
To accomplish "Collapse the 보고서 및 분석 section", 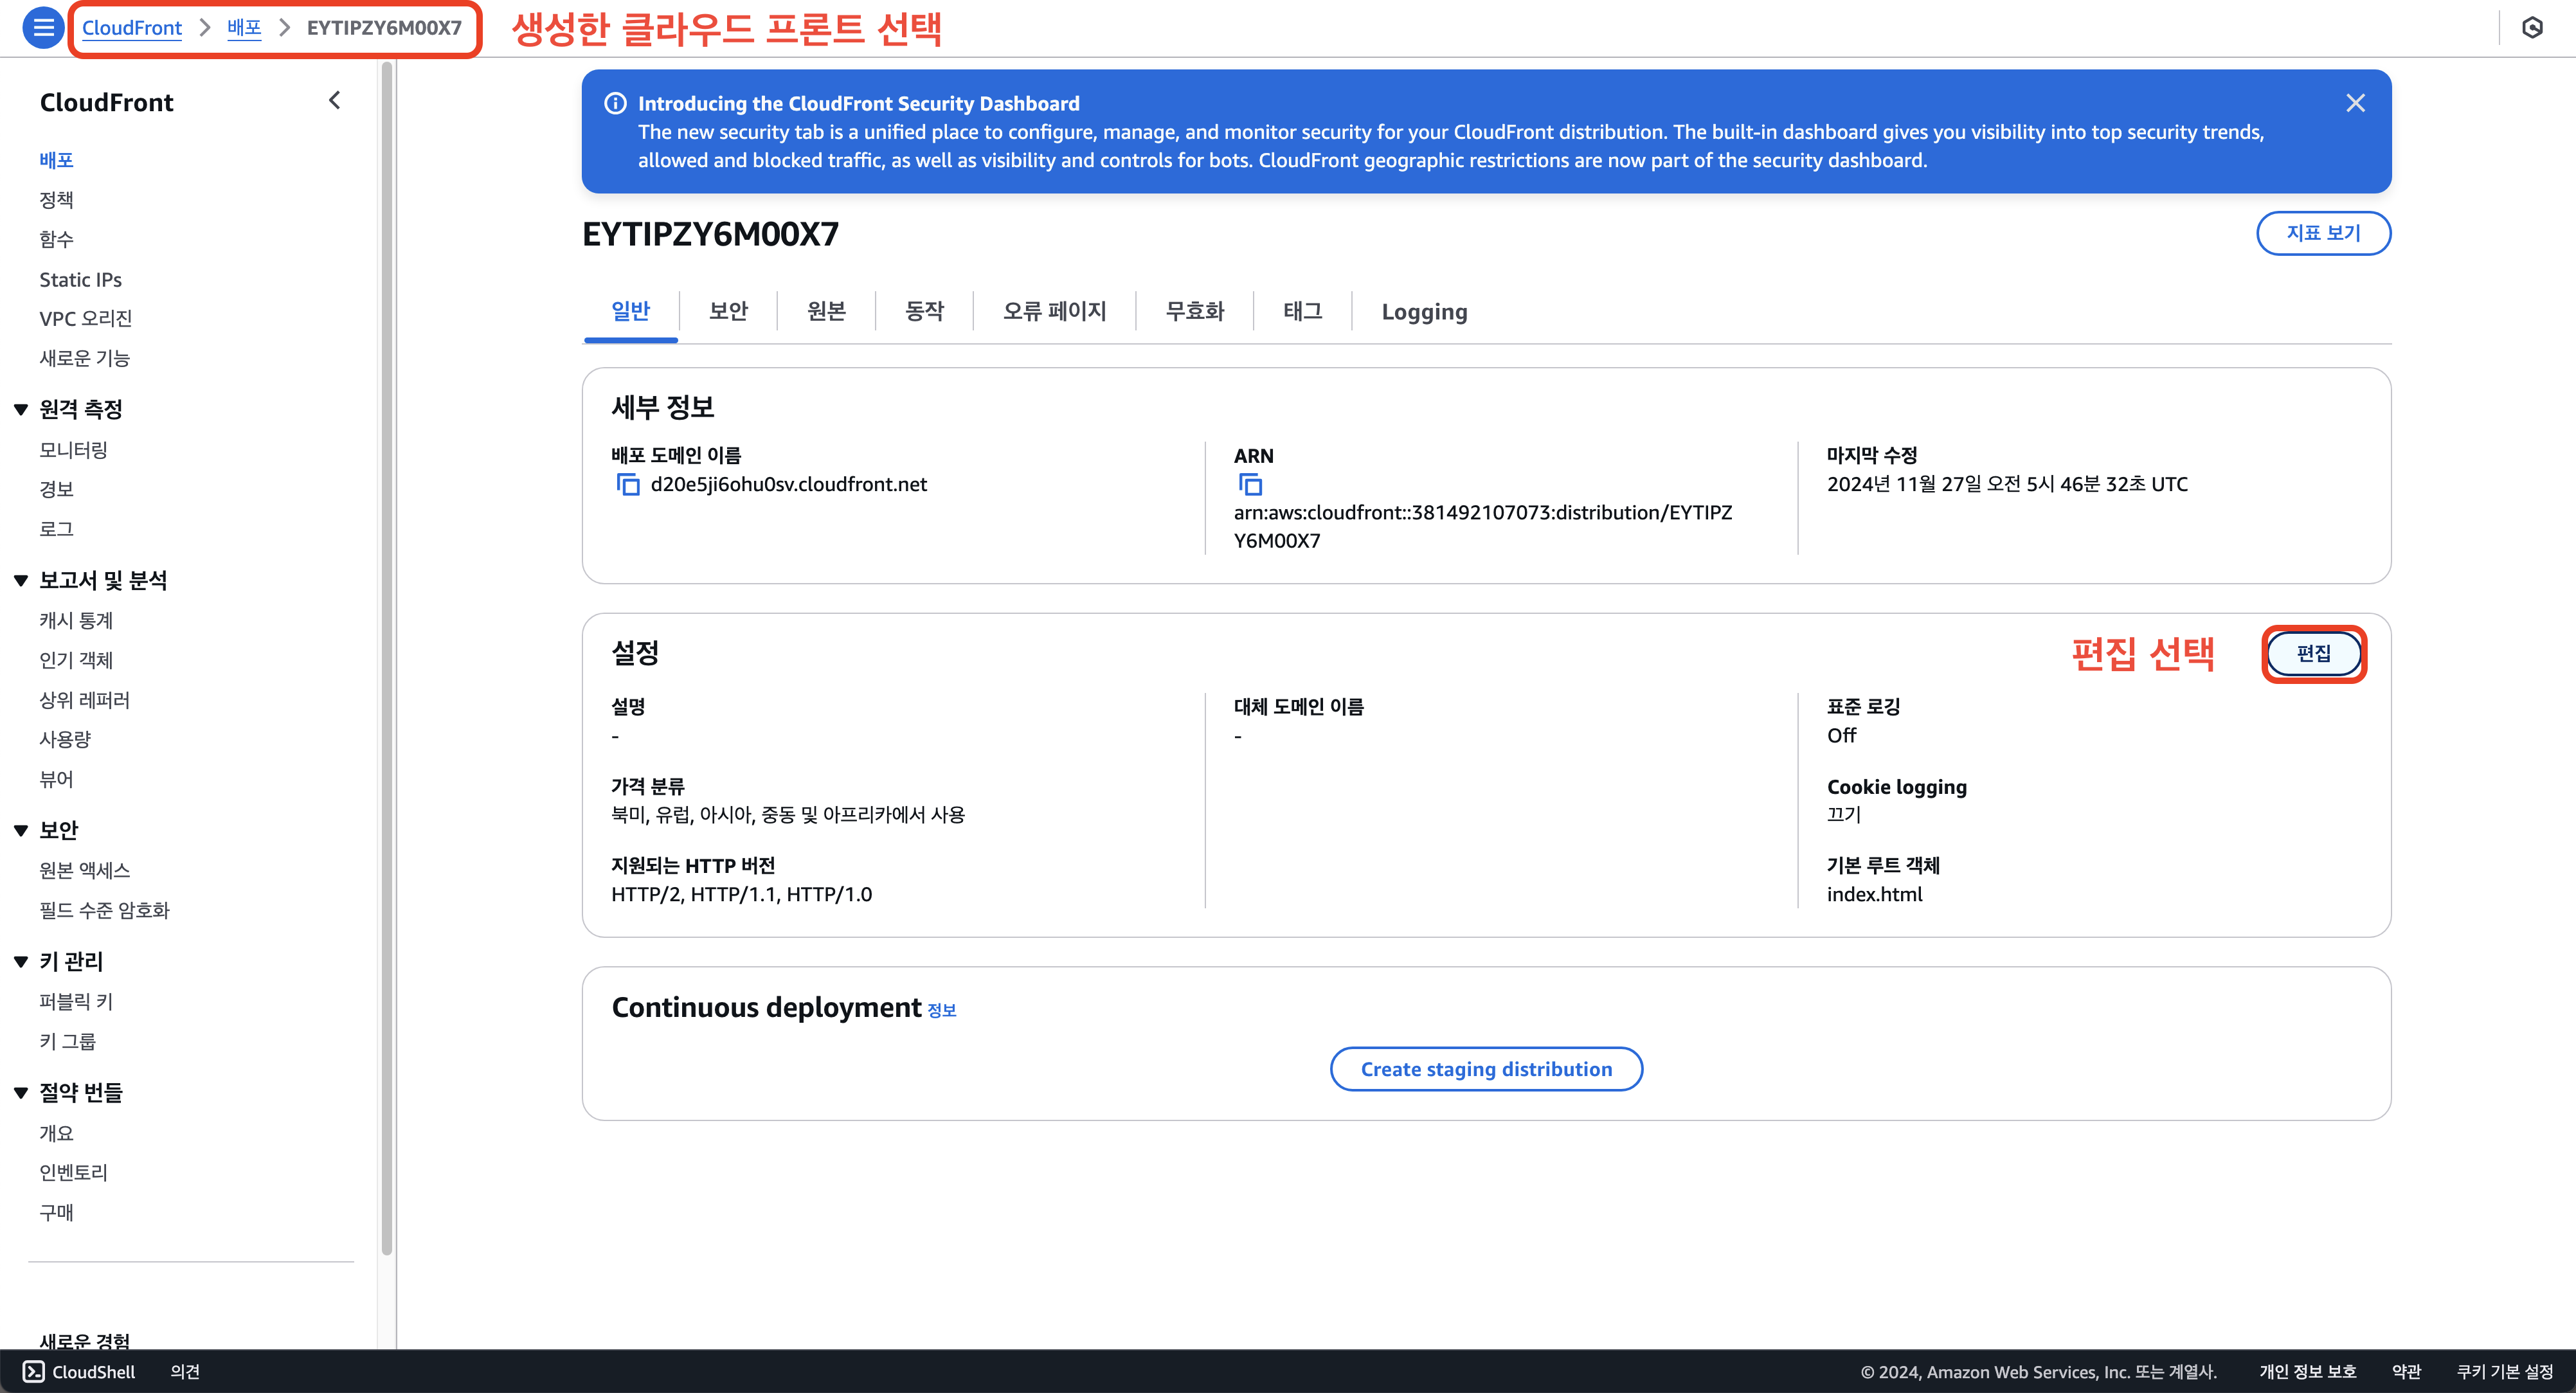I will (21, 580).
